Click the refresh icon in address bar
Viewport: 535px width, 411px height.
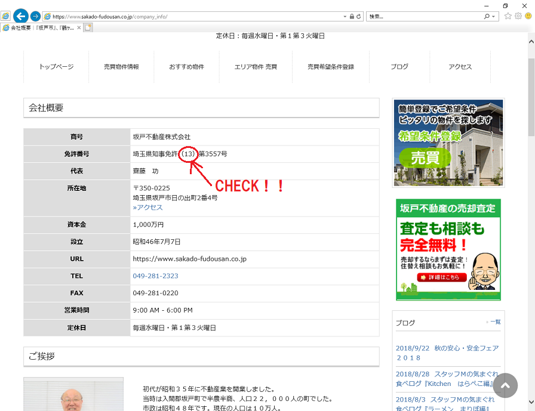click(x=359, y=16)
